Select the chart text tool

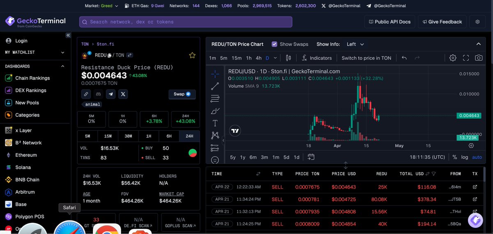(215, 123)
